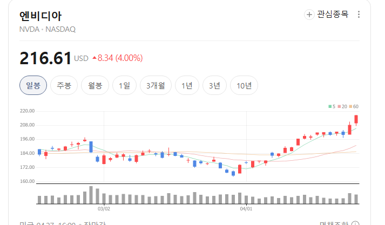Click the 208.00 price axis label

pos(27,125)
